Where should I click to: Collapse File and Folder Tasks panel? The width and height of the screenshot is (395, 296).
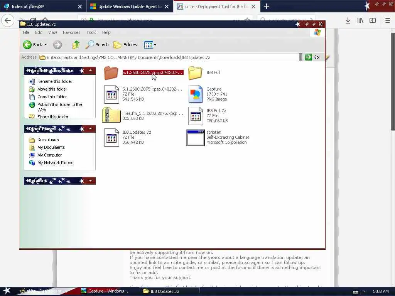[x=90, y=71]
